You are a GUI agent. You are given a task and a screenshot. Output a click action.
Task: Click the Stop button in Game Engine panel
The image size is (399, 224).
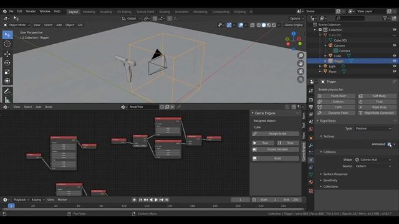[x=287, y=143]
